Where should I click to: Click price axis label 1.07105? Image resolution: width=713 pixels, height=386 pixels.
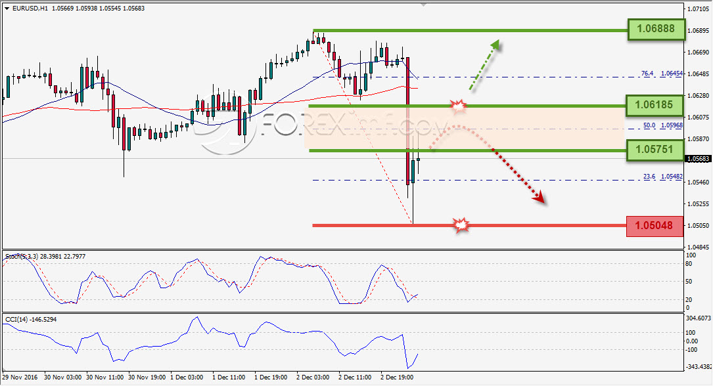[699, 9]
